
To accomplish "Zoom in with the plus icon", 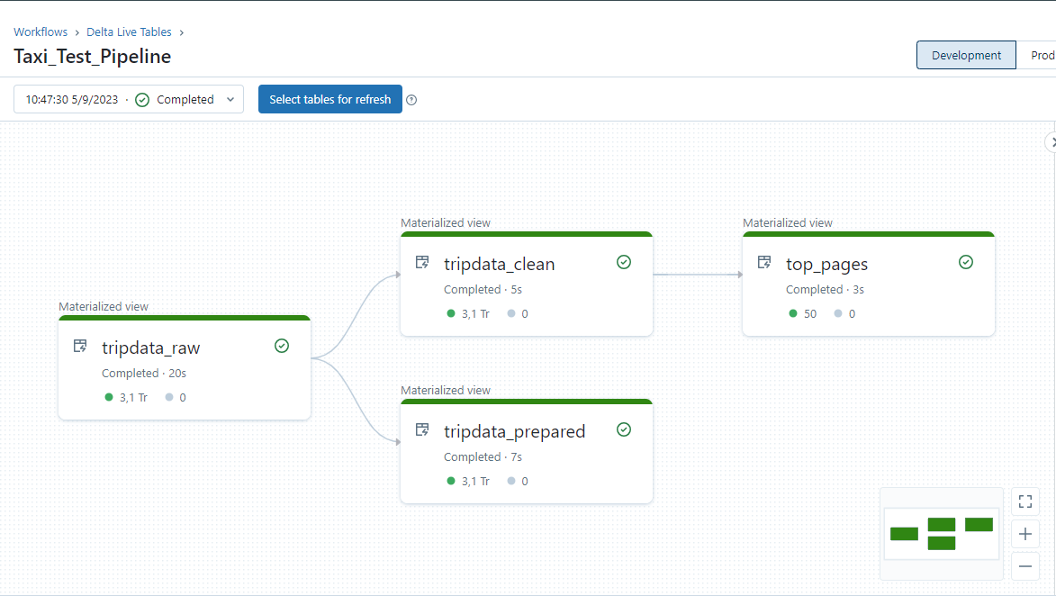I will 1025,534.
